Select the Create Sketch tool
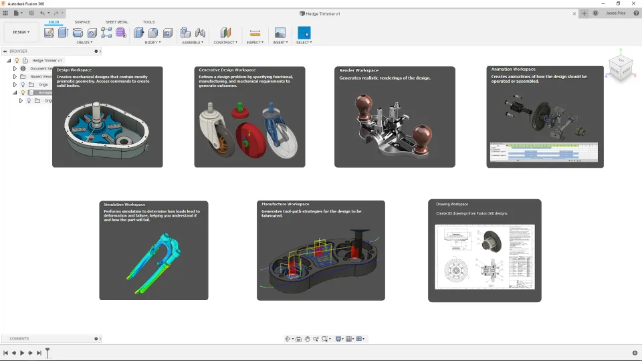This screenshot has height=361, width=642. (x=49, y=33)
